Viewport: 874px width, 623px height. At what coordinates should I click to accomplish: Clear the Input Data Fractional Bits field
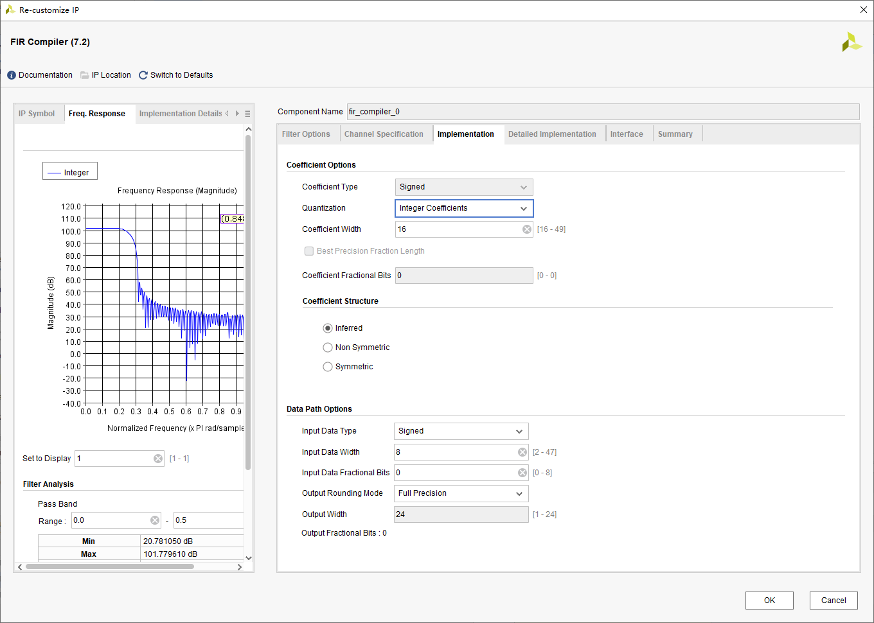point(522,473)
